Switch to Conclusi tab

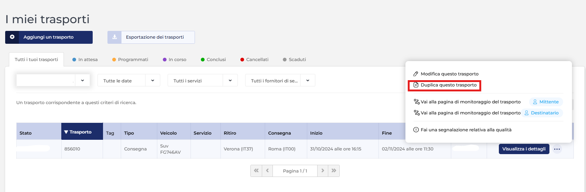213,60
